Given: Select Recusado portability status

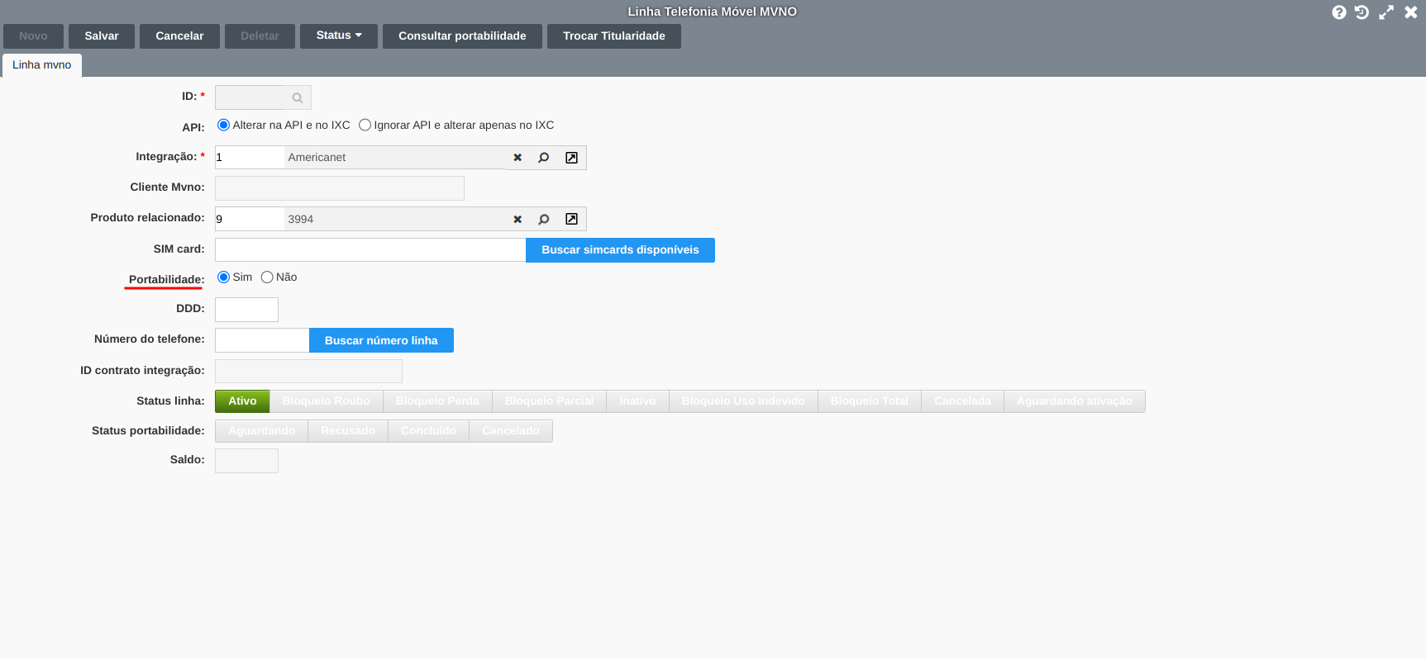Looking at the screenshot, I should (x=348, y=431).
